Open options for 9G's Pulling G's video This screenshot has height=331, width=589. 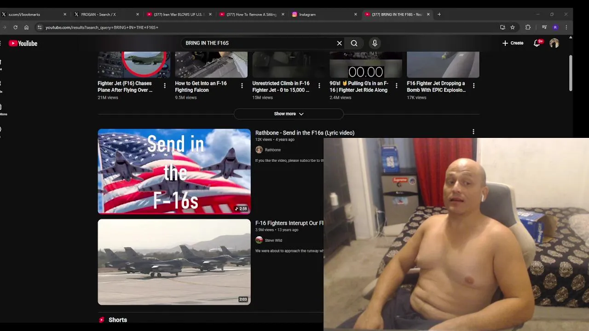[397, 86]
